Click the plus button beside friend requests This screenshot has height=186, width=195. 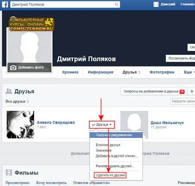click(191, 91)
